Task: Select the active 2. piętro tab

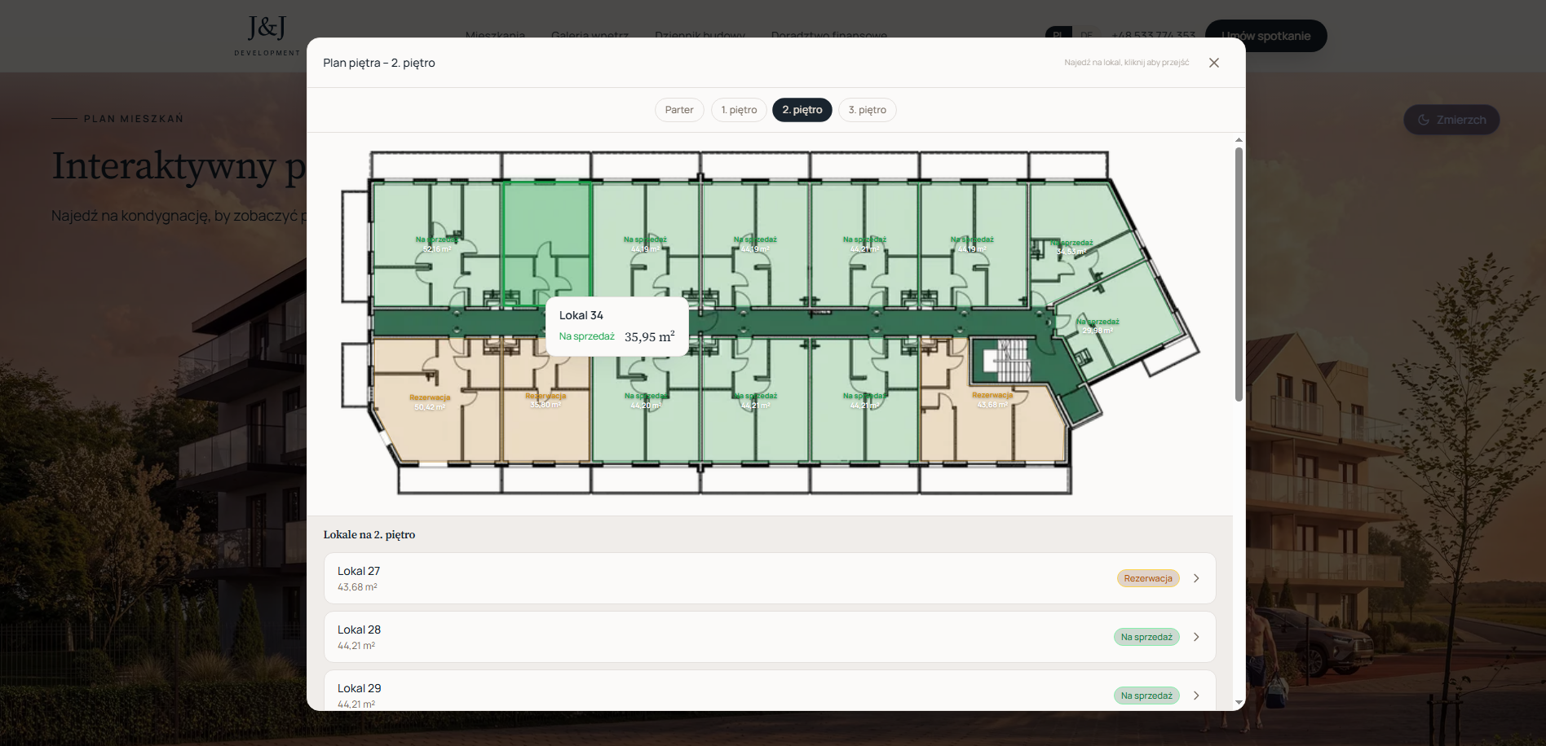Action: point(802,110)
